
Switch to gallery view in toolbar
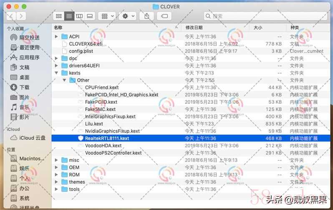tap(90, 16)
